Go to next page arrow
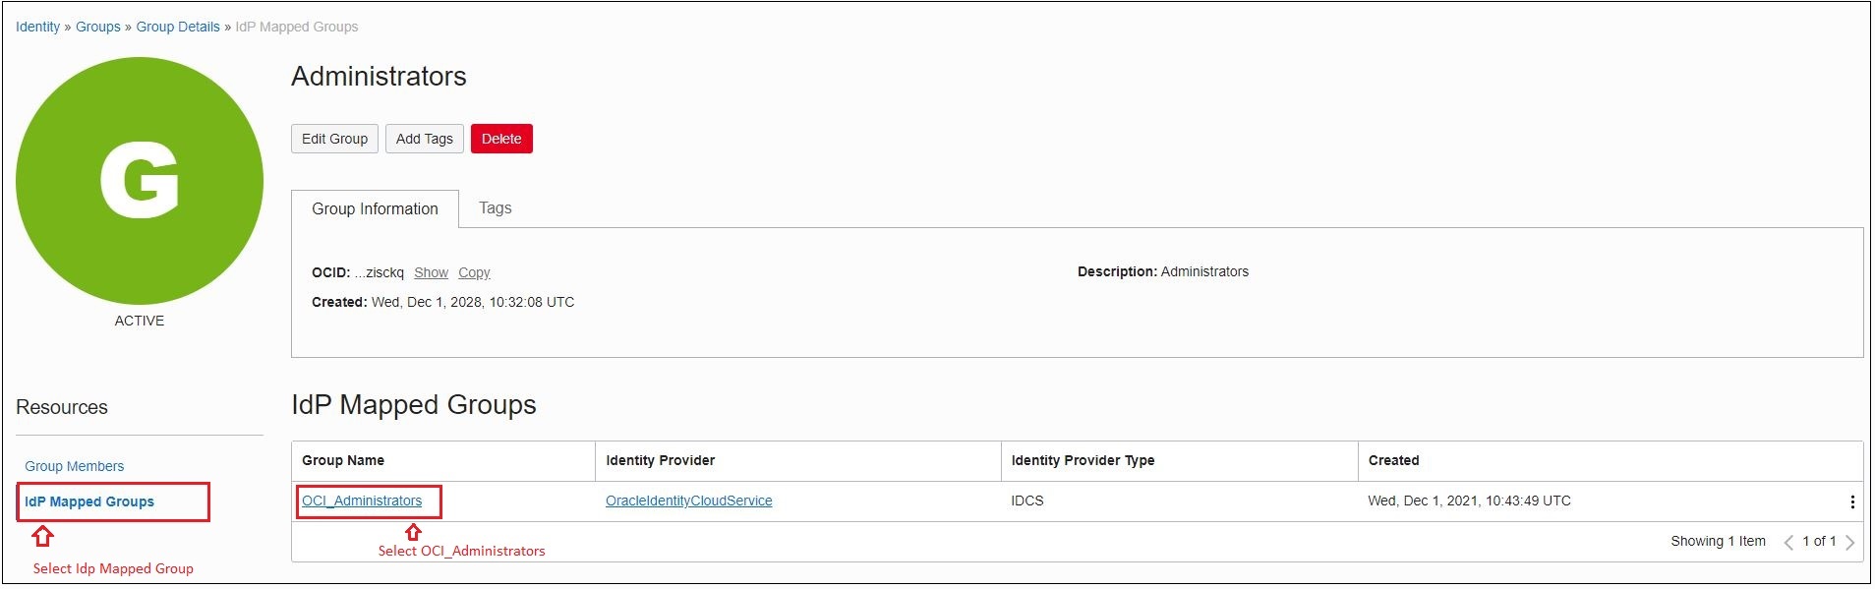 pos(1850,542)
